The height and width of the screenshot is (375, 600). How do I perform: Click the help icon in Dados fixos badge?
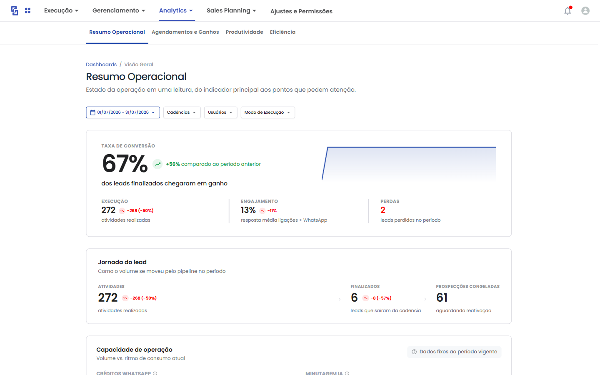414,352
